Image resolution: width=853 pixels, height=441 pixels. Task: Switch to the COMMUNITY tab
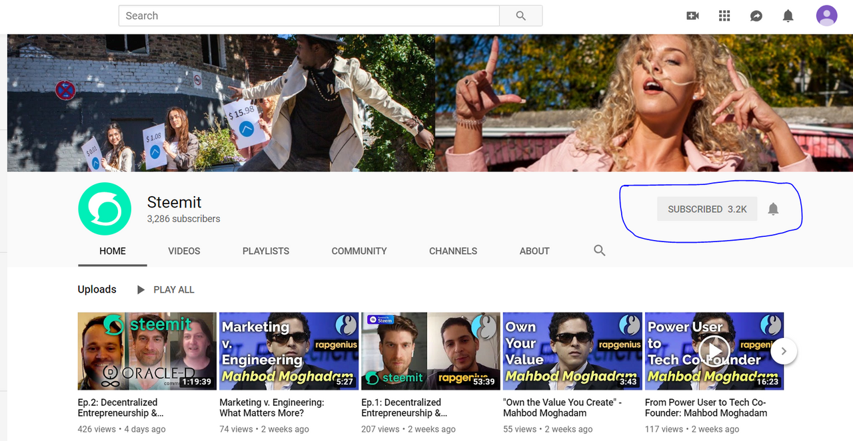(359, 251)
